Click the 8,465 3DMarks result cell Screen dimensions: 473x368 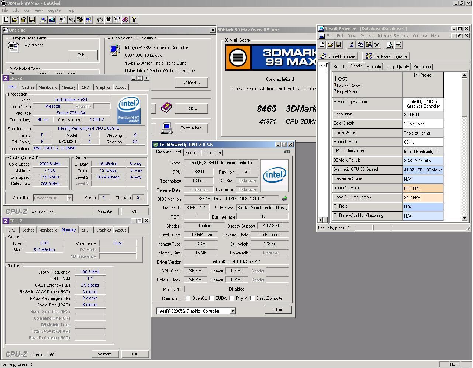423,160
